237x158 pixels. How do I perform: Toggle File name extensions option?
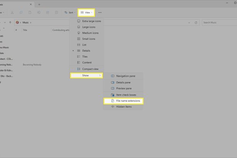[123, 101]
